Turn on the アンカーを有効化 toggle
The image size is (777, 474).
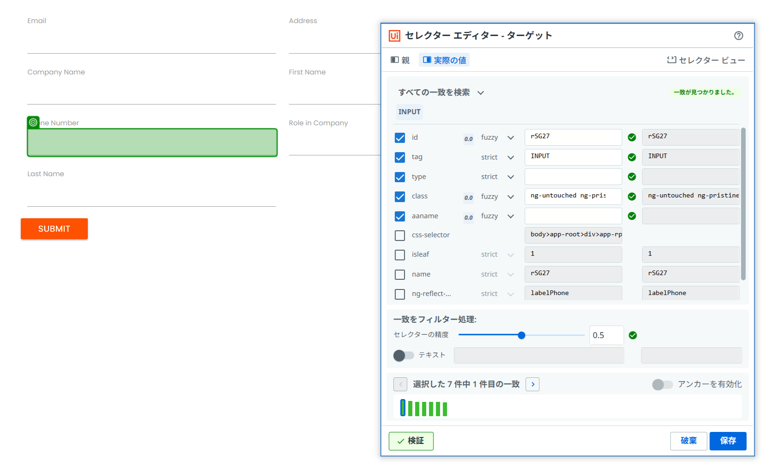click(x=662, y=384)
